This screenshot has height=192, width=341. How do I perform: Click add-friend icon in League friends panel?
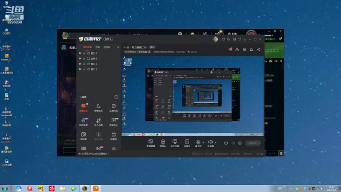(266, 61)
